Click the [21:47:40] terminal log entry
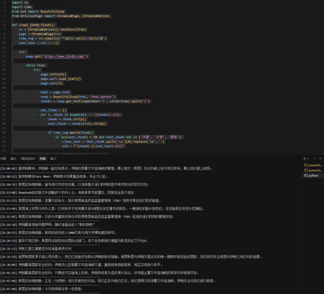324x294 pixels. (108, 281)
